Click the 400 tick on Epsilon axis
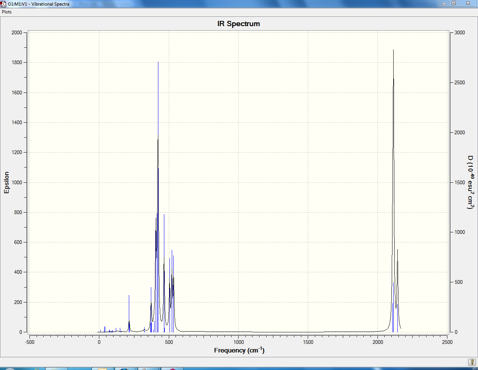This screenshot has width=478, height=370. [x=18, y=272]
